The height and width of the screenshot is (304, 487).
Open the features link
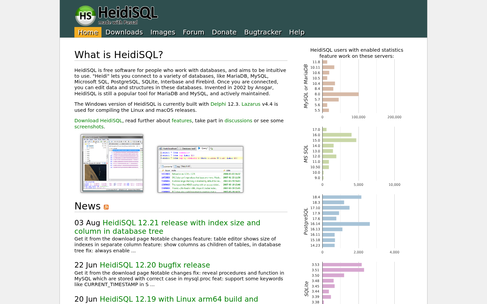point(182,121)
